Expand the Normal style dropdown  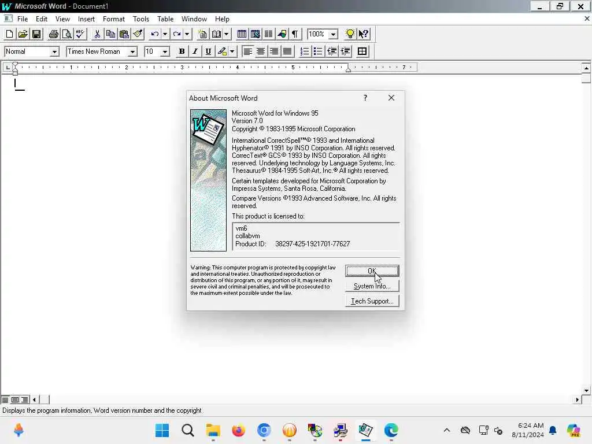coord(54,51)
